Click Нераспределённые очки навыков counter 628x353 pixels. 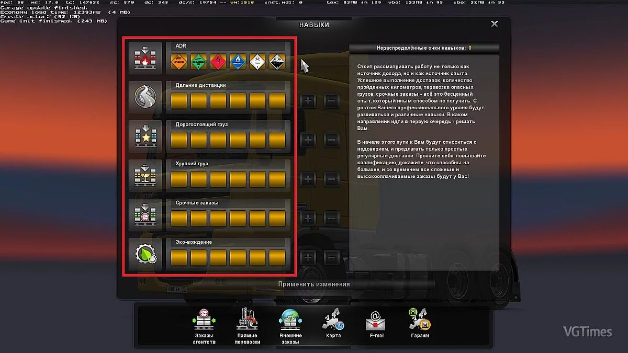point(424,48)
